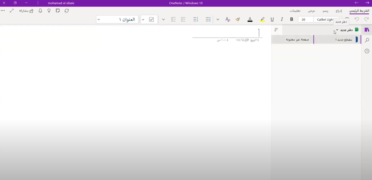The width and height of the screenshot is (372, 180).
Task: Select the مقطع جديد ١ section
Action: tap(343, 40)
